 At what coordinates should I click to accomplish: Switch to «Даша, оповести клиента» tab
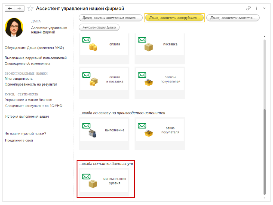(x=233, y=18)
